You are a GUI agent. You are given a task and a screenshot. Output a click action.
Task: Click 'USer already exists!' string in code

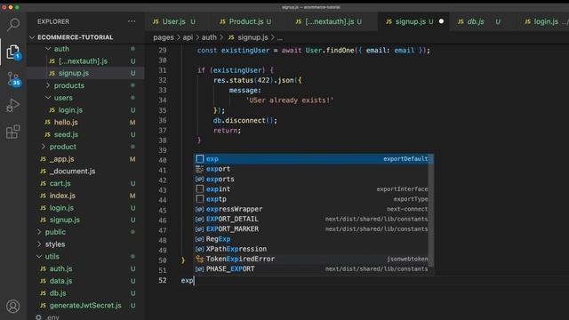(290, 100)
